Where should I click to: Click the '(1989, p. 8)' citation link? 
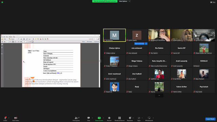59,73
